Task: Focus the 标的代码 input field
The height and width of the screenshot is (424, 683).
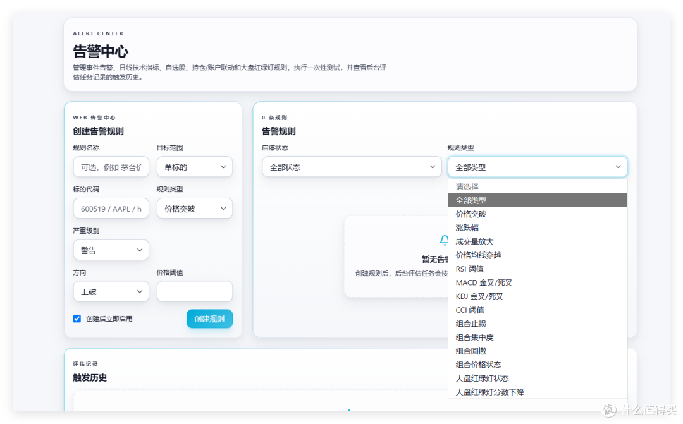Action: pyautogui.click(x=111, y=209)
